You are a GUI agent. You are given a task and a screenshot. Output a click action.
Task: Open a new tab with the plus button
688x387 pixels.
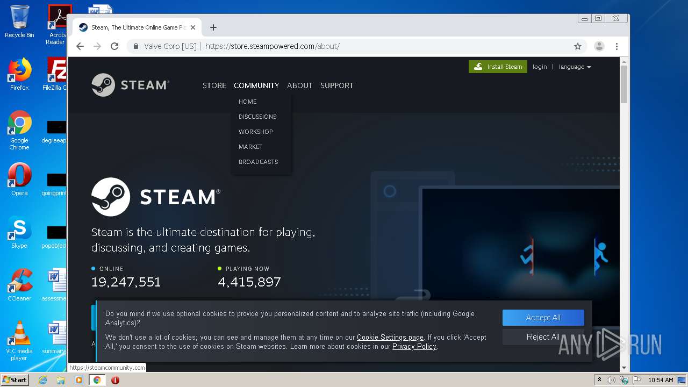[x=213, y=27]
